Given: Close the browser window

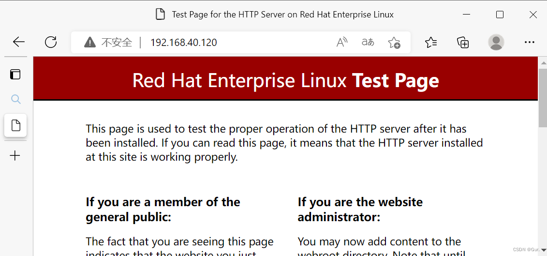Looking at the screenshot, I should pyautogui.click(x=532, y=15).
